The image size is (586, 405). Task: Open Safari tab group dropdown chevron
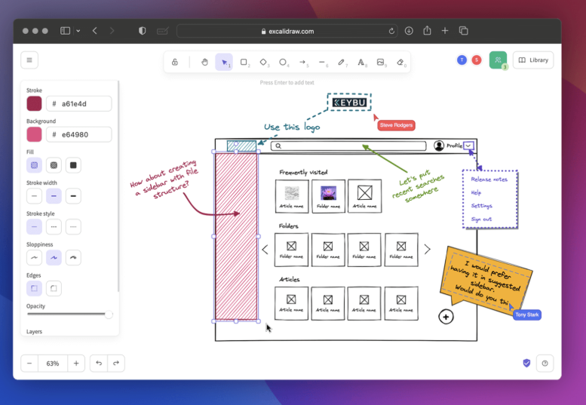click(x=78, y=31)
